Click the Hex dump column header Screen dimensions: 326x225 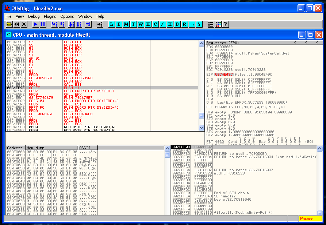(52, 148)
